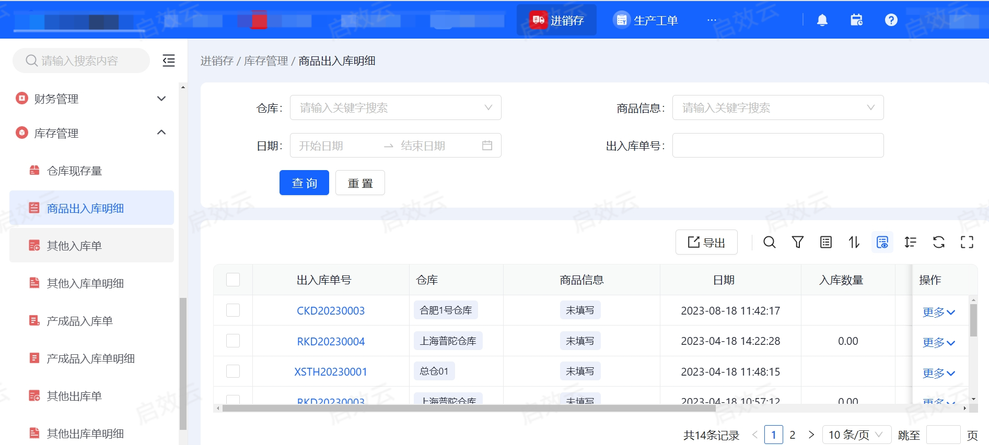Refresh the table with the reload icon
Image resolution: width=989 pixels, height=445 pixels.
pyautogui.click(x=938, y=242)
